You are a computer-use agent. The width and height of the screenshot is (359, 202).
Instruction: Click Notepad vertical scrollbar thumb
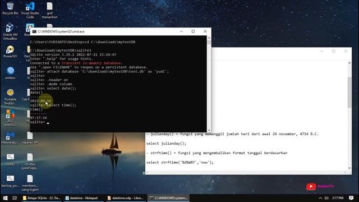point(349,92)
